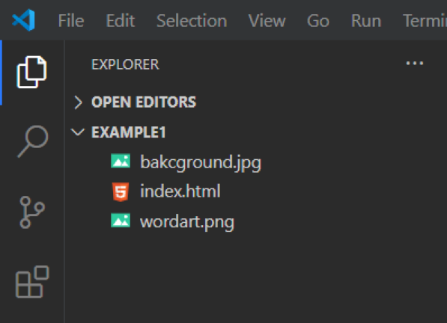The image size is (447, 323).
Task: Open the Run menu
Action: point(366,21)
